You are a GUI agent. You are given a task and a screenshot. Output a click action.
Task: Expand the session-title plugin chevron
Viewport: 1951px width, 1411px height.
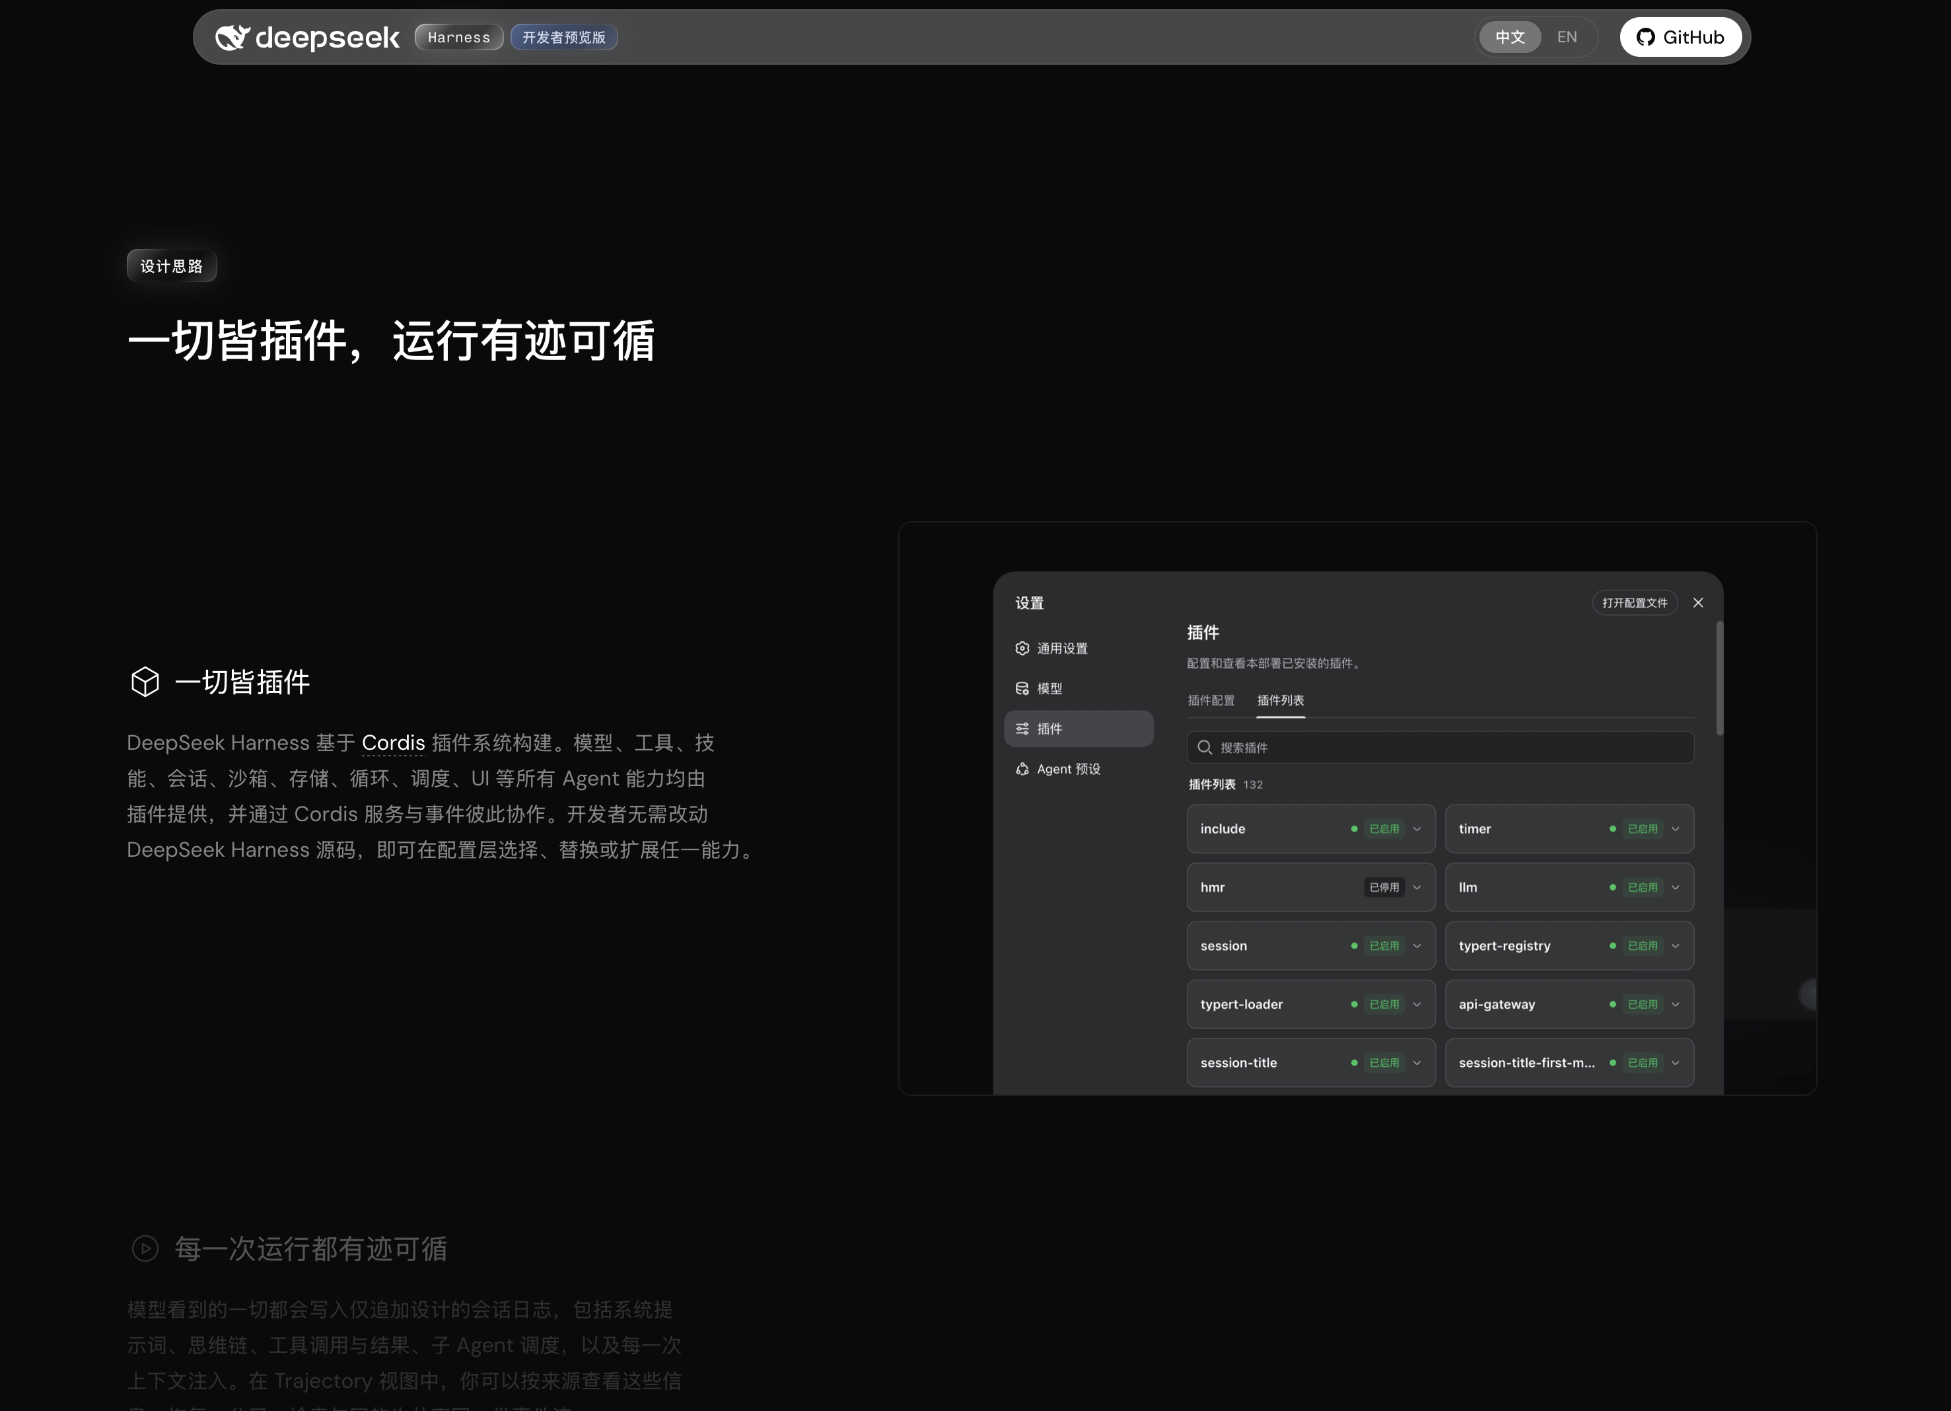1417,1063
